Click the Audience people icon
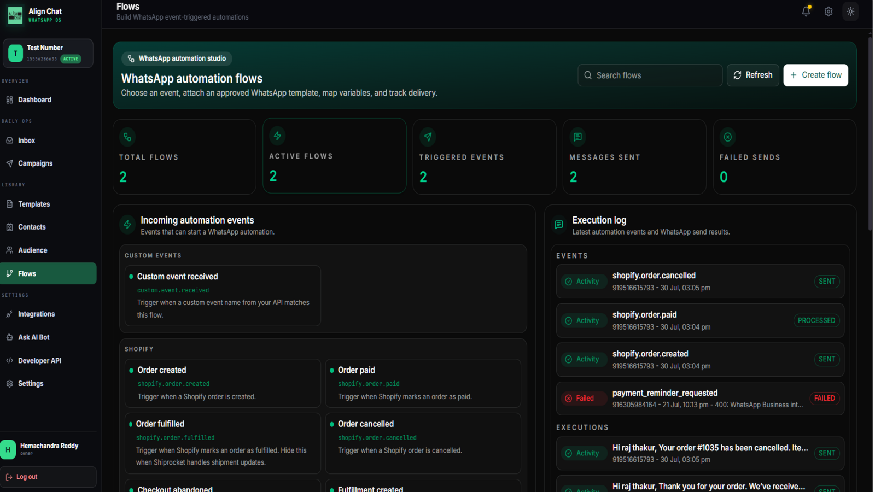Viewport: 875px width, 492px height. pyautogui.click(x=9, y=250)
